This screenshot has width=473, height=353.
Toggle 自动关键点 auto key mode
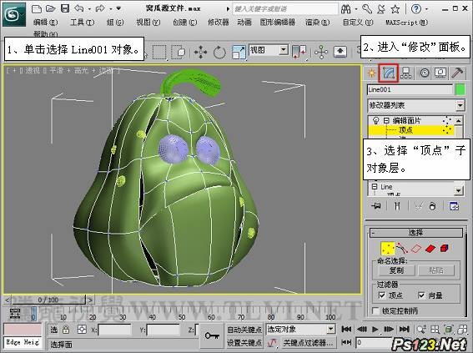pyautogui.click(x=244, y=330)
